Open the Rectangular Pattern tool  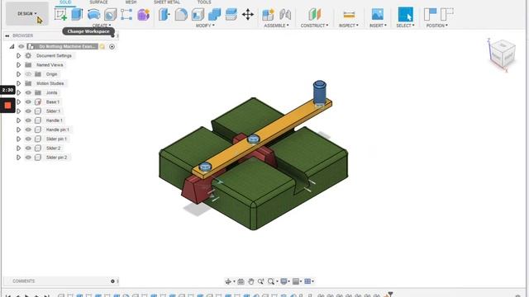[126, 15]
